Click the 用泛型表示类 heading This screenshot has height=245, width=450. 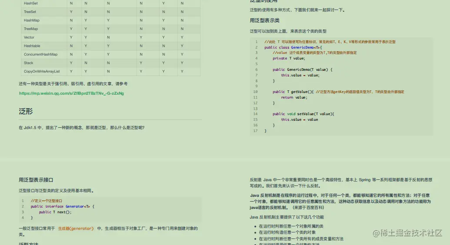tap(265, 20)
